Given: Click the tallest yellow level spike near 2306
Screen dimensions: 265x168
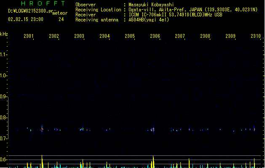Looking at the screenshot, I should 153,162.
